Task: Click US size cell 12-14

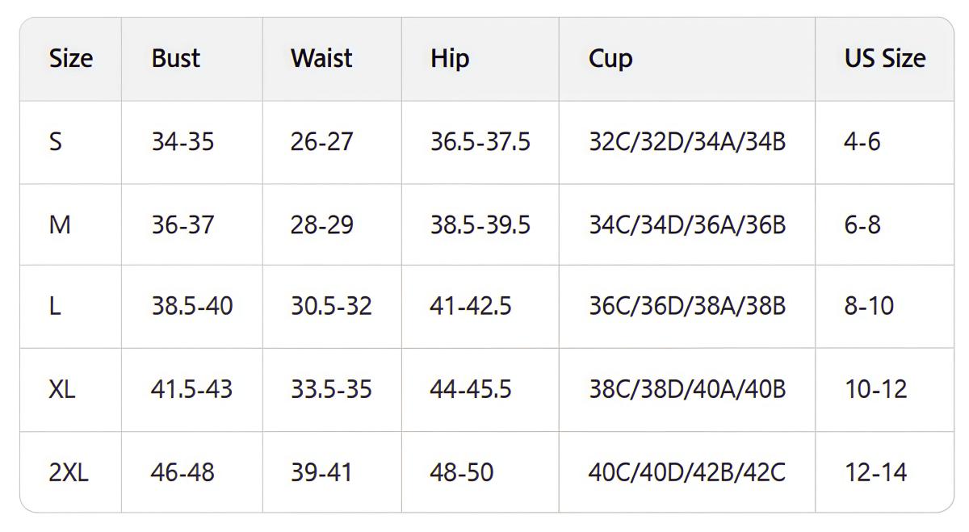Action: (876, 472)
